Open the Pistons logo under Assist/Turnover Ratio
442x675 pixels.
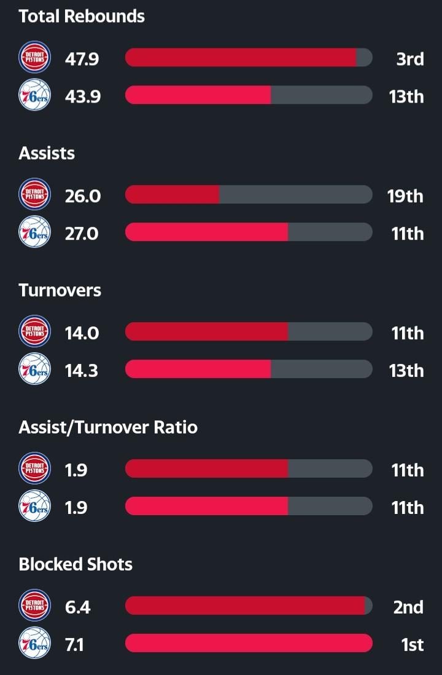click(35, 469)
